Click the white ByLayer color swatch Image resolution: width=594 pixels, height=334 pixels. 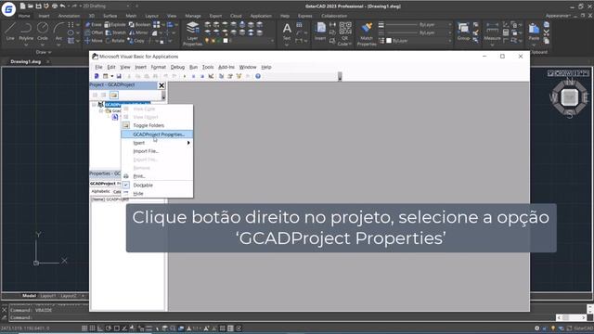pyautogui.click(x=389, y=41)
